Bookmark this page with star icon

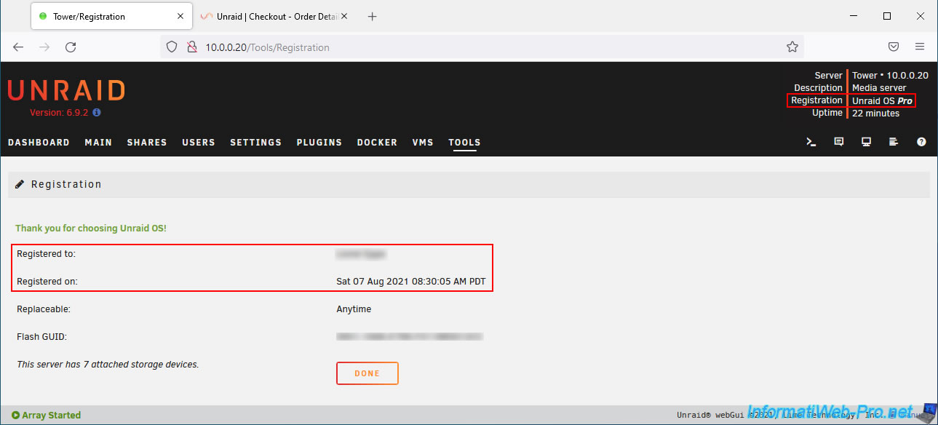click(792, 47)
